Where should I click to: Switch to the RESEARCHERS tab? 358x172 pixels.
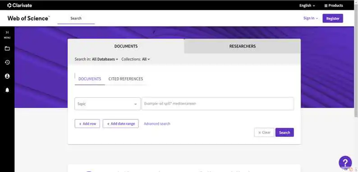tap(242, 46)
